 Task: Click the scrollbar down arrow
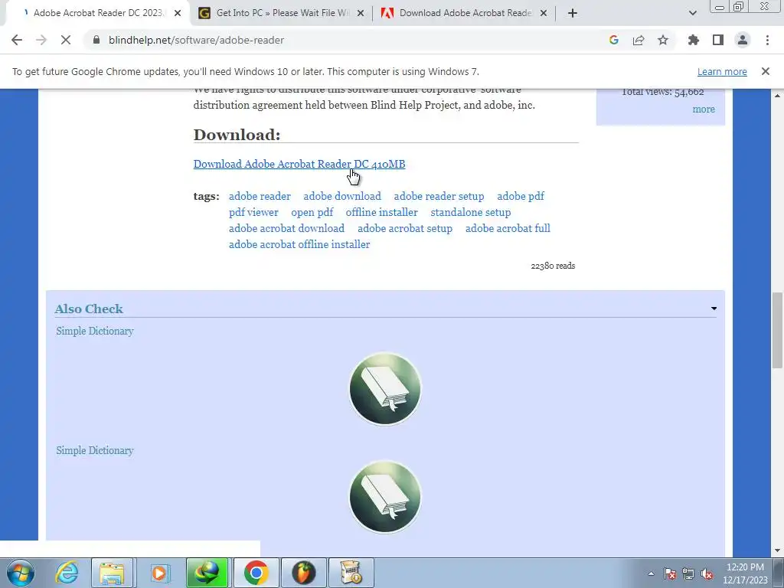point(777,551)
